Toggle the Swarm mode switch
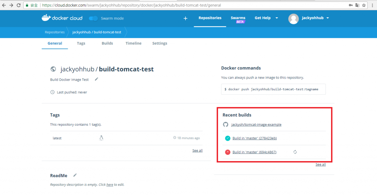 pyautogui.click(x=93, y=18)
